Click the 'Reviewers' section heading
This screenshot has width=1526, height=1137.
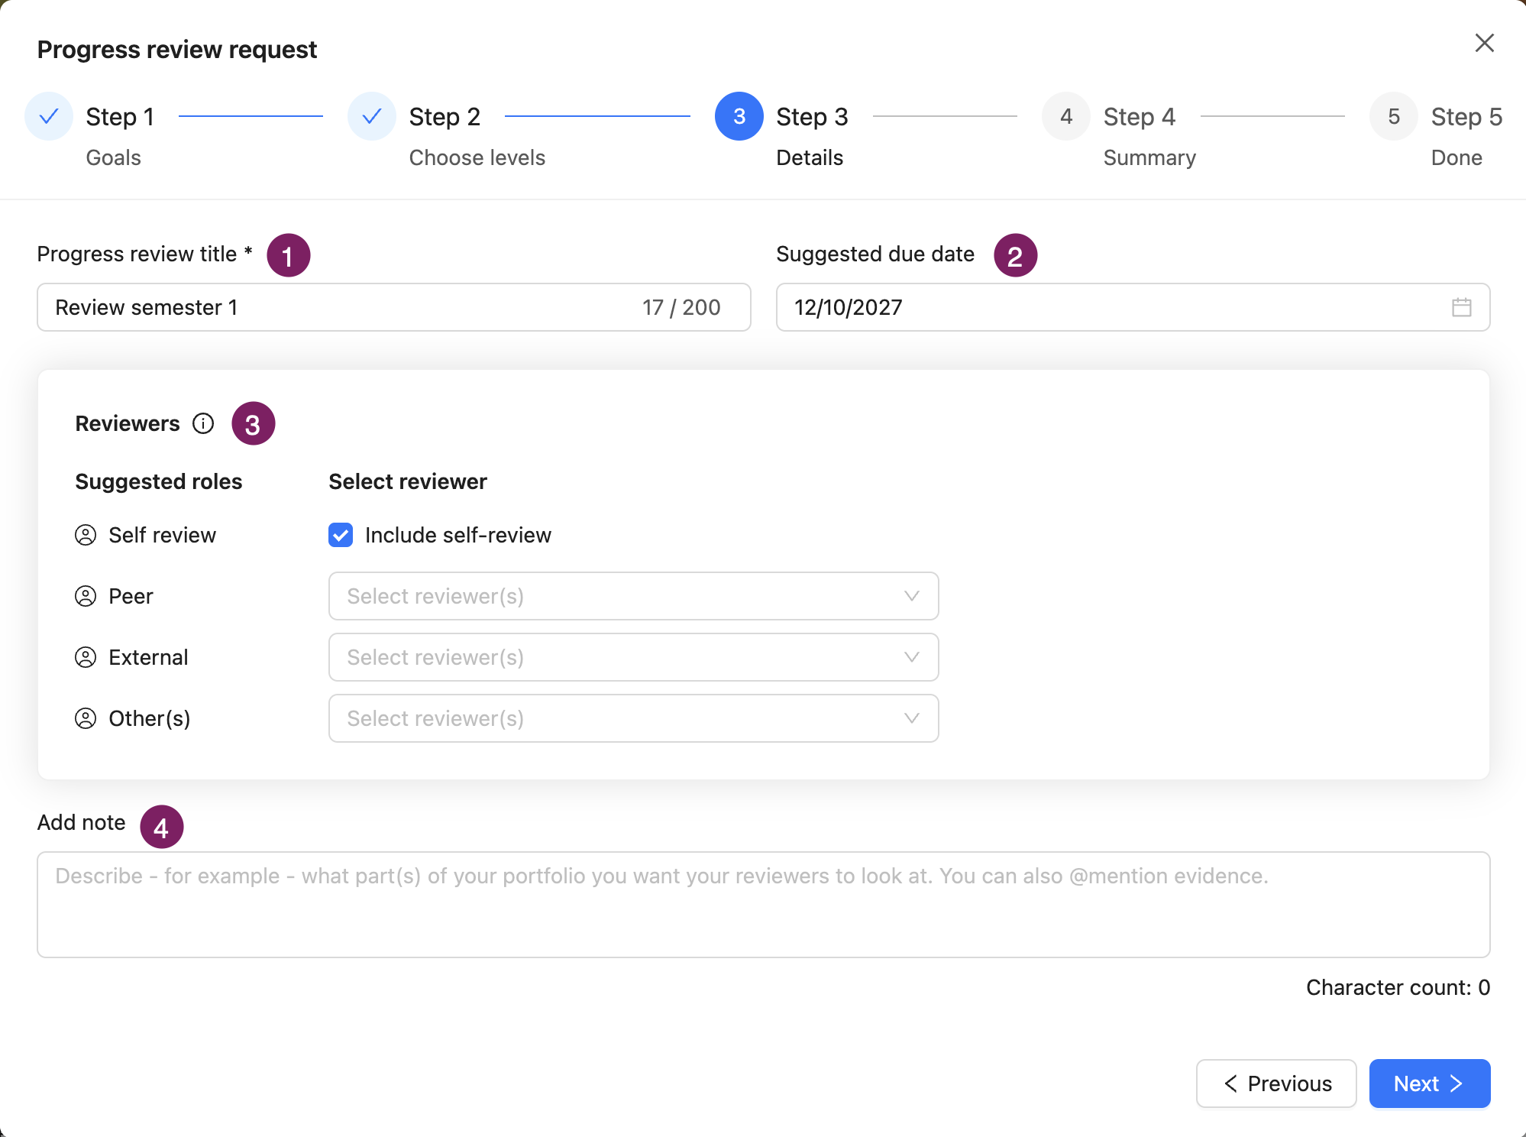click(128, 423)
